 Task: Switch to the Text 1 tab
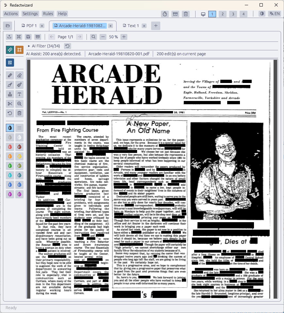[131, 26]
